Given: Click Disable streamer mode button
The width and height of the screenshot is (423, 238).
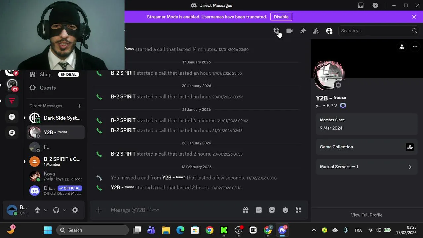Looking at the screenshot, I should tap(281, 17).
